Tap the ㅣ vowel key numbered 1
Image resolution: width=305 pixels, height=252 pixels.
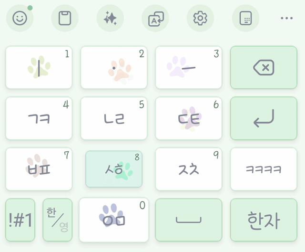(39, 67)
